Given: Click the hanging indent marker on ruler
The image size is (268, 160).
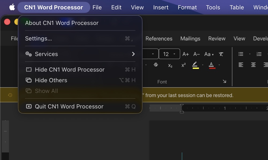Looking at the screenshot, I should click(182, 111).
